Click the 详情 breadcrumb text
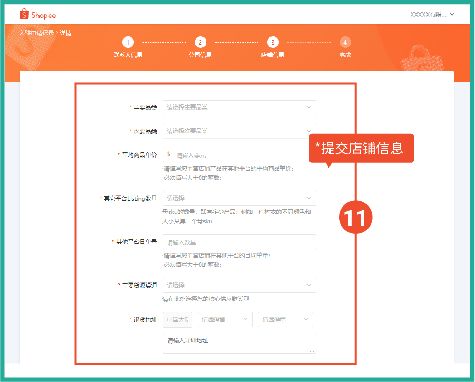The width and height of the screenshot is (475, 382). [65, 33]
